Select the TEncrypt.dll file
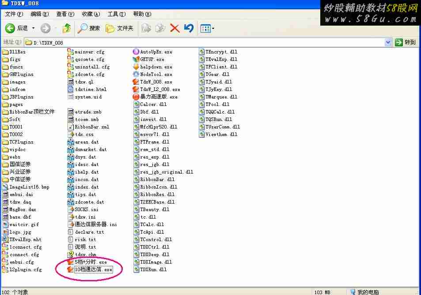This screenshot has height=295, width=421. point(218,52)
